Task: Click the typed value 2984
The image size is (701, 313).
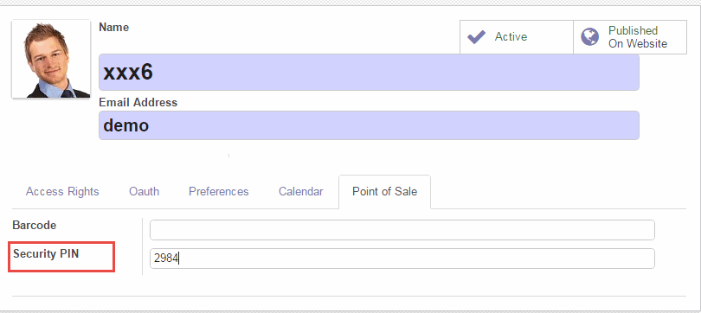Action: click(166, 259)
